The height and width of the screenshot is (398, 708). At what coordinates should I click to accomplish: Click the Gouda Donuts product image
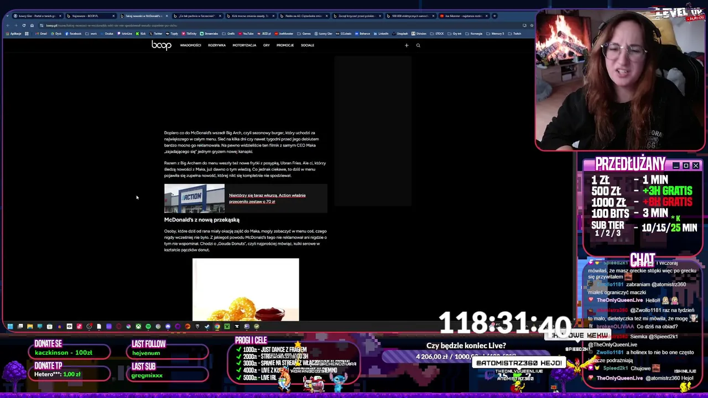click(246, 290)
